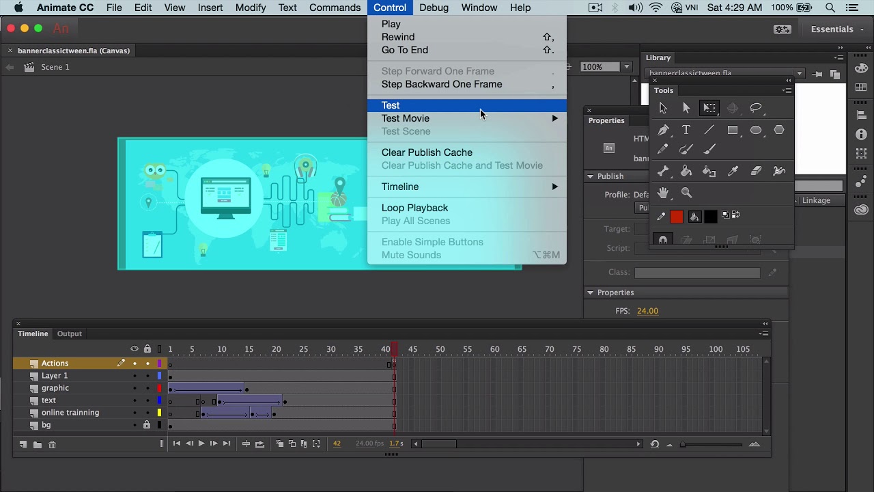Open the Library document dropdown arrow

click(x=799, y=74)
